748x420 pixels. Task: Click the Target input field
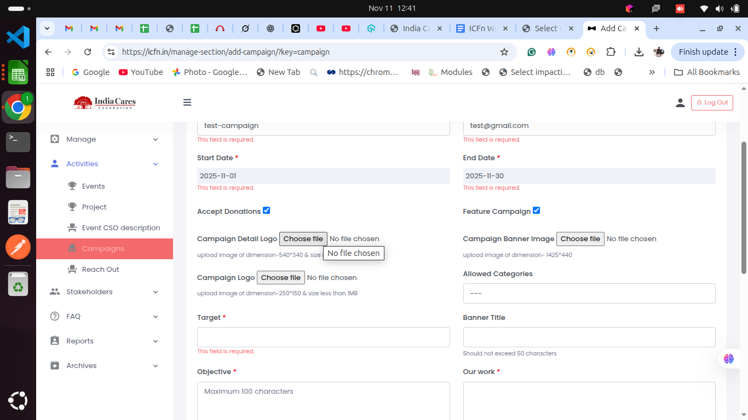coord(323,337)
